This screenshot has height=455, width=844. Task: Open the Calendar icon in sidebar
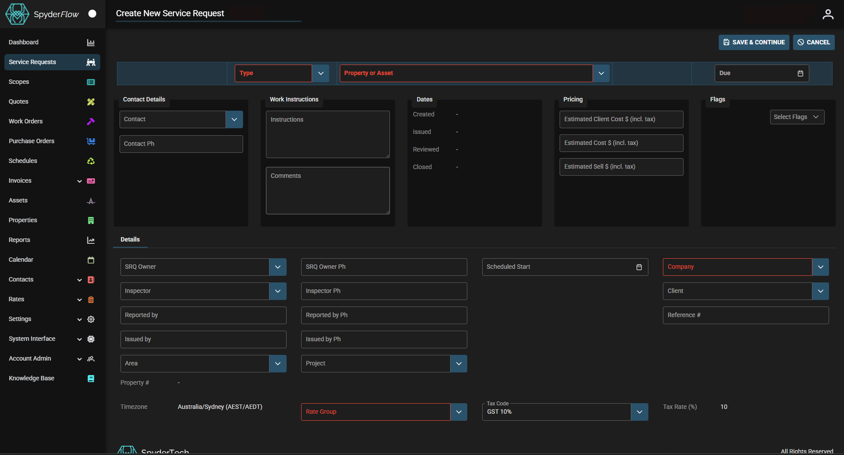pyautogui.click(x=91, y=260)
